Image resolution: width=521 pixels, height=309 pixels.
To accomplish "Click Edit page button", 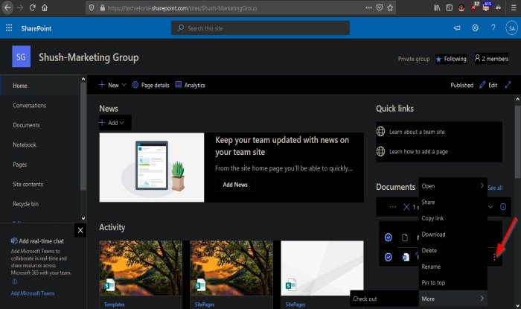I will pos(488,85).
